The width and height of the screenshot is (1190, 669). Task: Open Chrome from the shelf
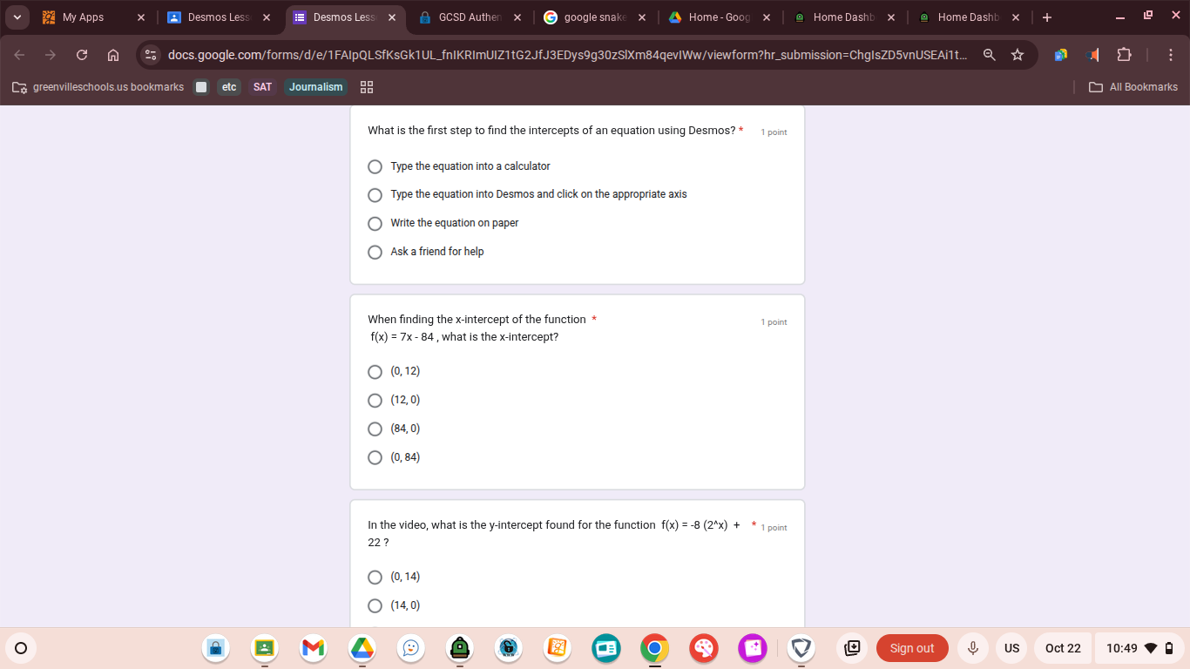point(654,648)
